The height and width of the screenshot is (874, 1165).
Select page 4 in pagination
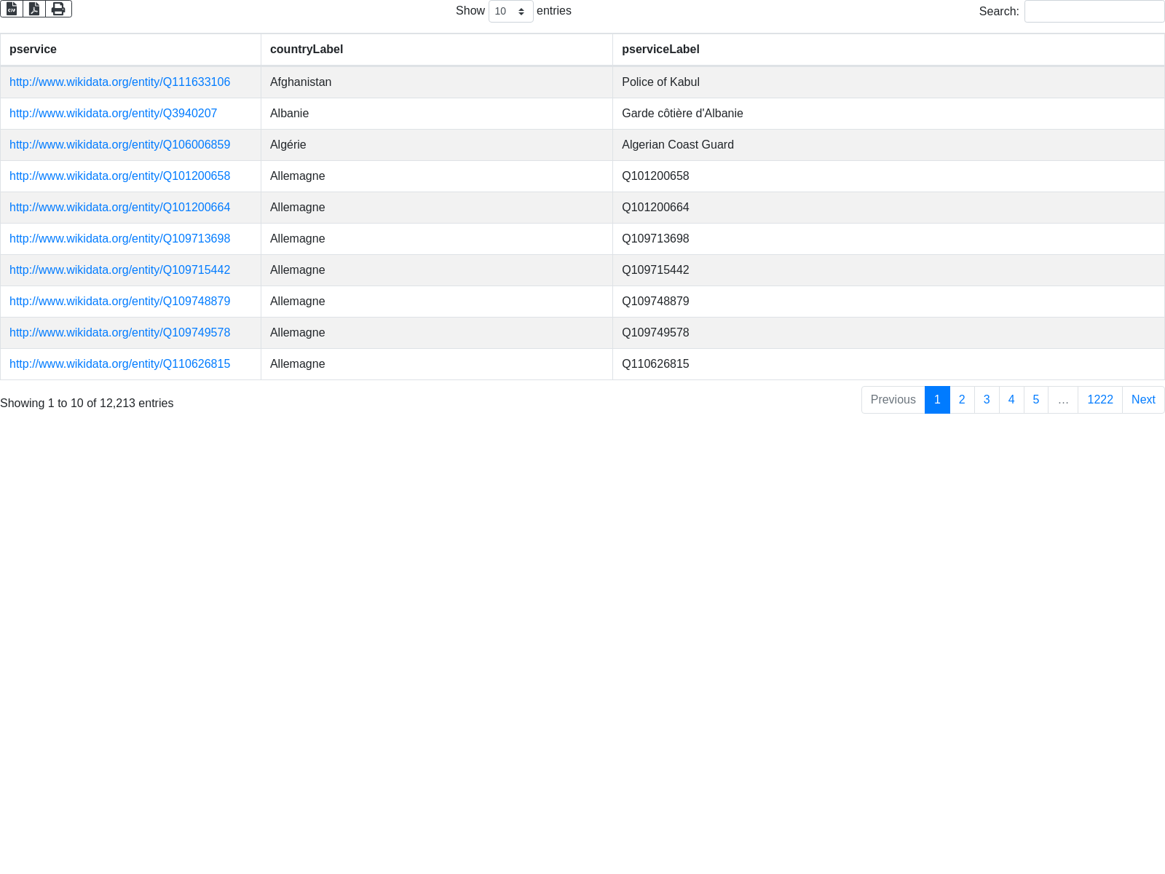(1011, 400)
